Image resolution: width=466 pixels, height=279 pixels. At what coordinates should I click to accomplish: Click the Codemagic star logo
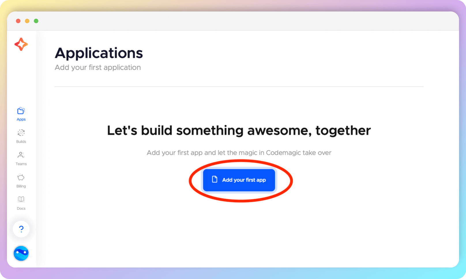tap(21, 44)
